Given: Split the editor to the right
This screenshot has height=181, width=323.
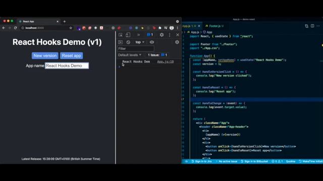Looking at the screenshot, I should [312, 26].
